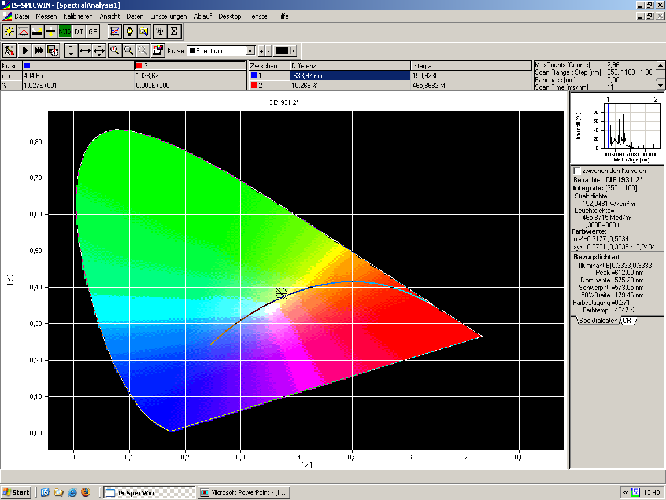Open the Desktop menu
The image size is (666, 500).
[x=230, y=16]
